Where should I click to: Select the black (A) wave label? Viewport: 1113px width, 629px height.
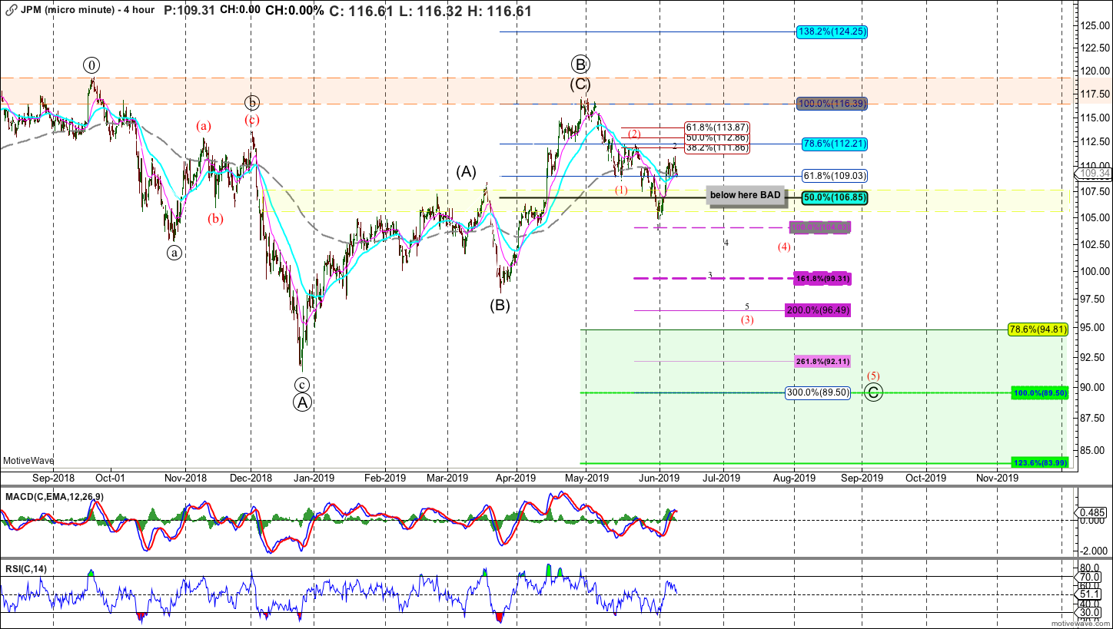467,171
